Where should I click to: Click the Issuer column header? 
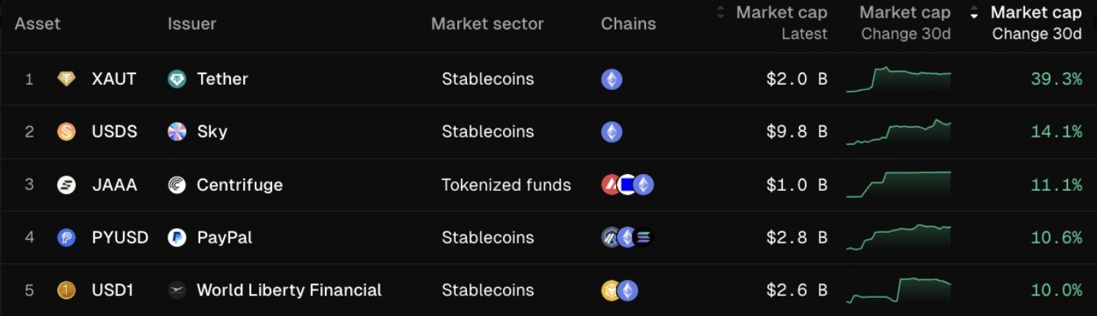coord(192,24)
